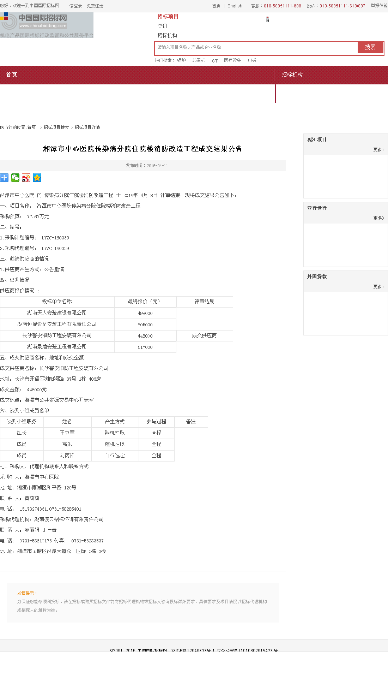Open 招标机构 in the red navigation bar

coord(292,75)
